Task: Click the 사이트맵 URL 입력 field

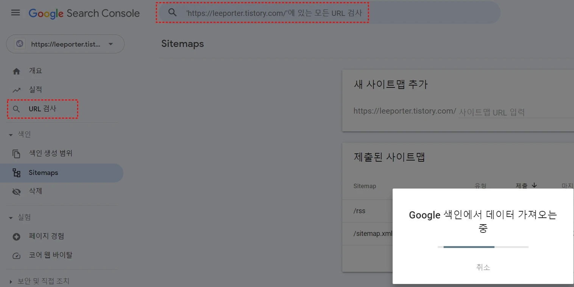Action: (516, 112)
